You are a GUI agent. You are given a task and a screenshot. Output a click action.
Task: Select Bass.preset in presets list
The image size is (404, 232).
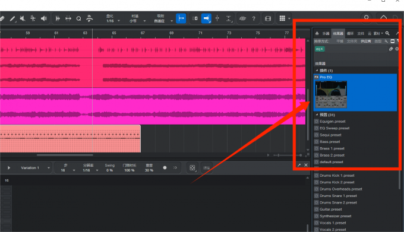[x=330, y=142]
